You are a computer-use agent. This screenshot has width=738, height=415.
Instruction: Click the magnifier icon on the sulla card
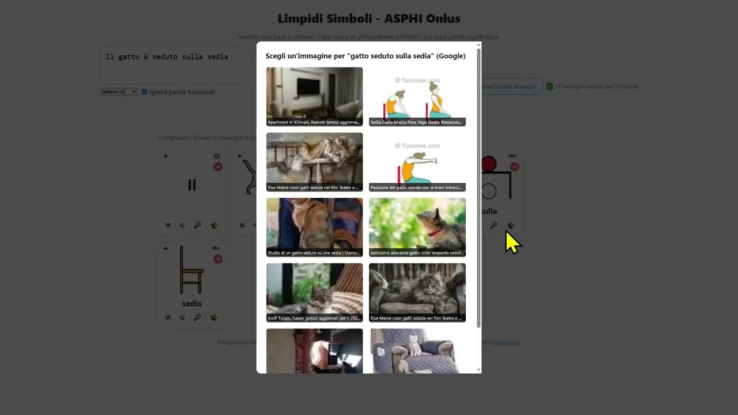[x=494, y=225]
